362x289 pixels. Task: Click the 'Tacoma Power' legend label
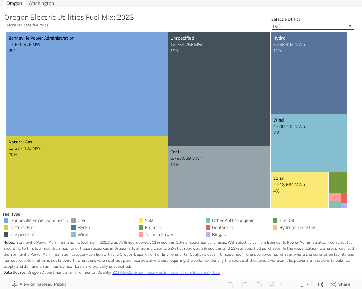[x=159, y=235]
